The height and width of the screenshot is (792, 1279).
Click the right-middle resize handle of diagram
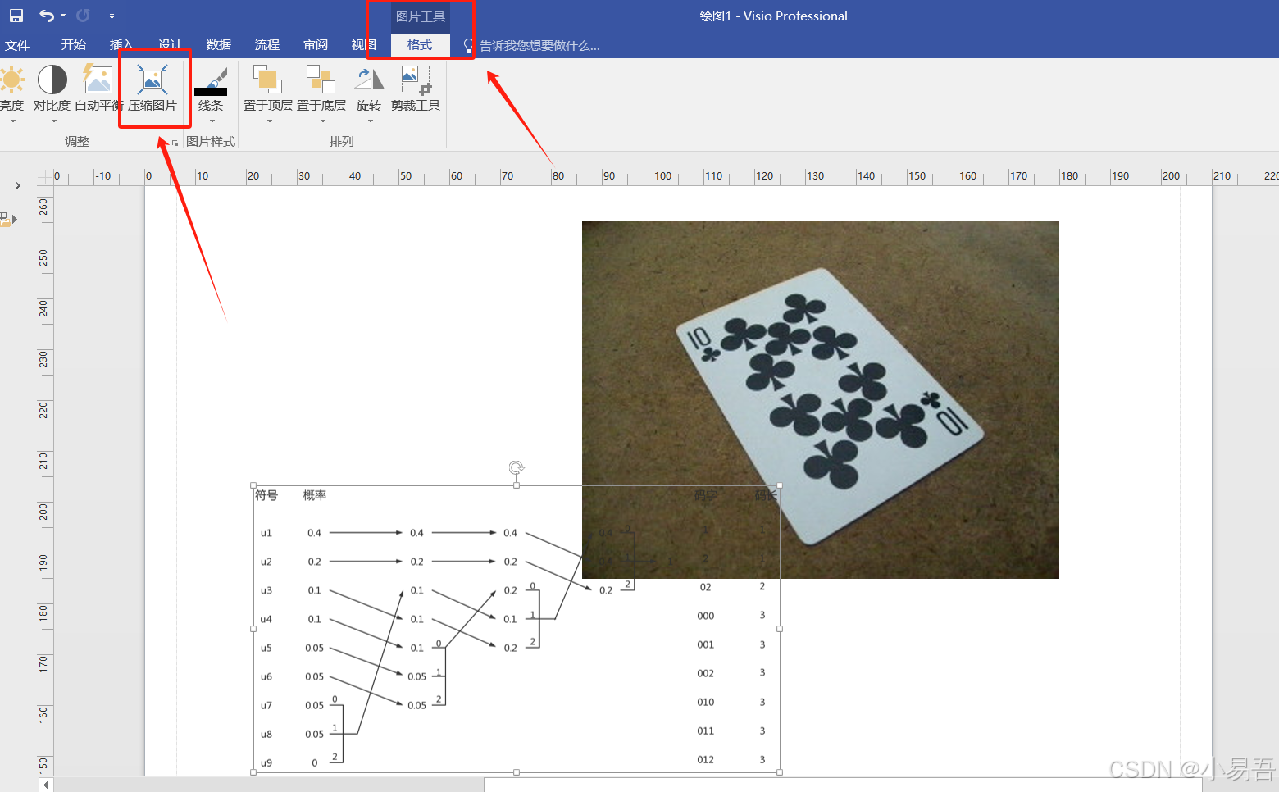780,629
